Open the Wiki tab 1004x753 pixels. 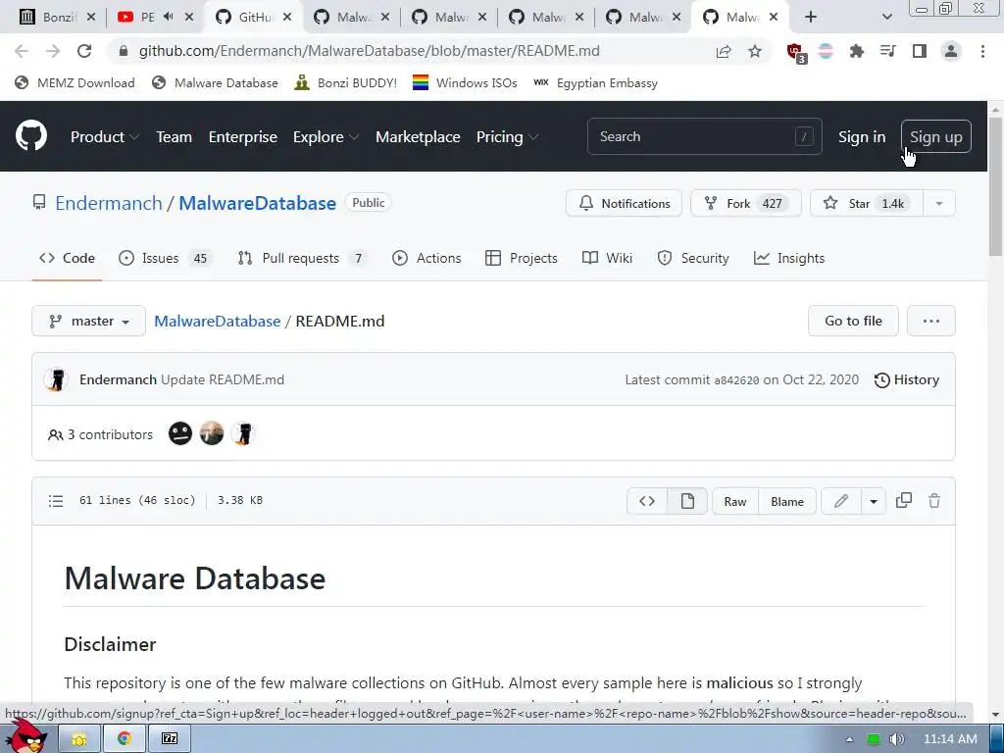click(x=607, y=258)
